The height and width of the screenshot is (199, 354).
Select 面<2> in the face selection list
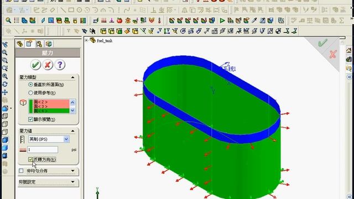[x=51, y=102]
